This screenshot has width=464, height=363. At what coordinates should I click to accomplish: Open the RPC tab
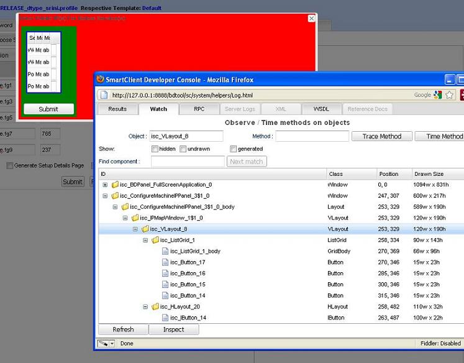click(x=199, y=109)
